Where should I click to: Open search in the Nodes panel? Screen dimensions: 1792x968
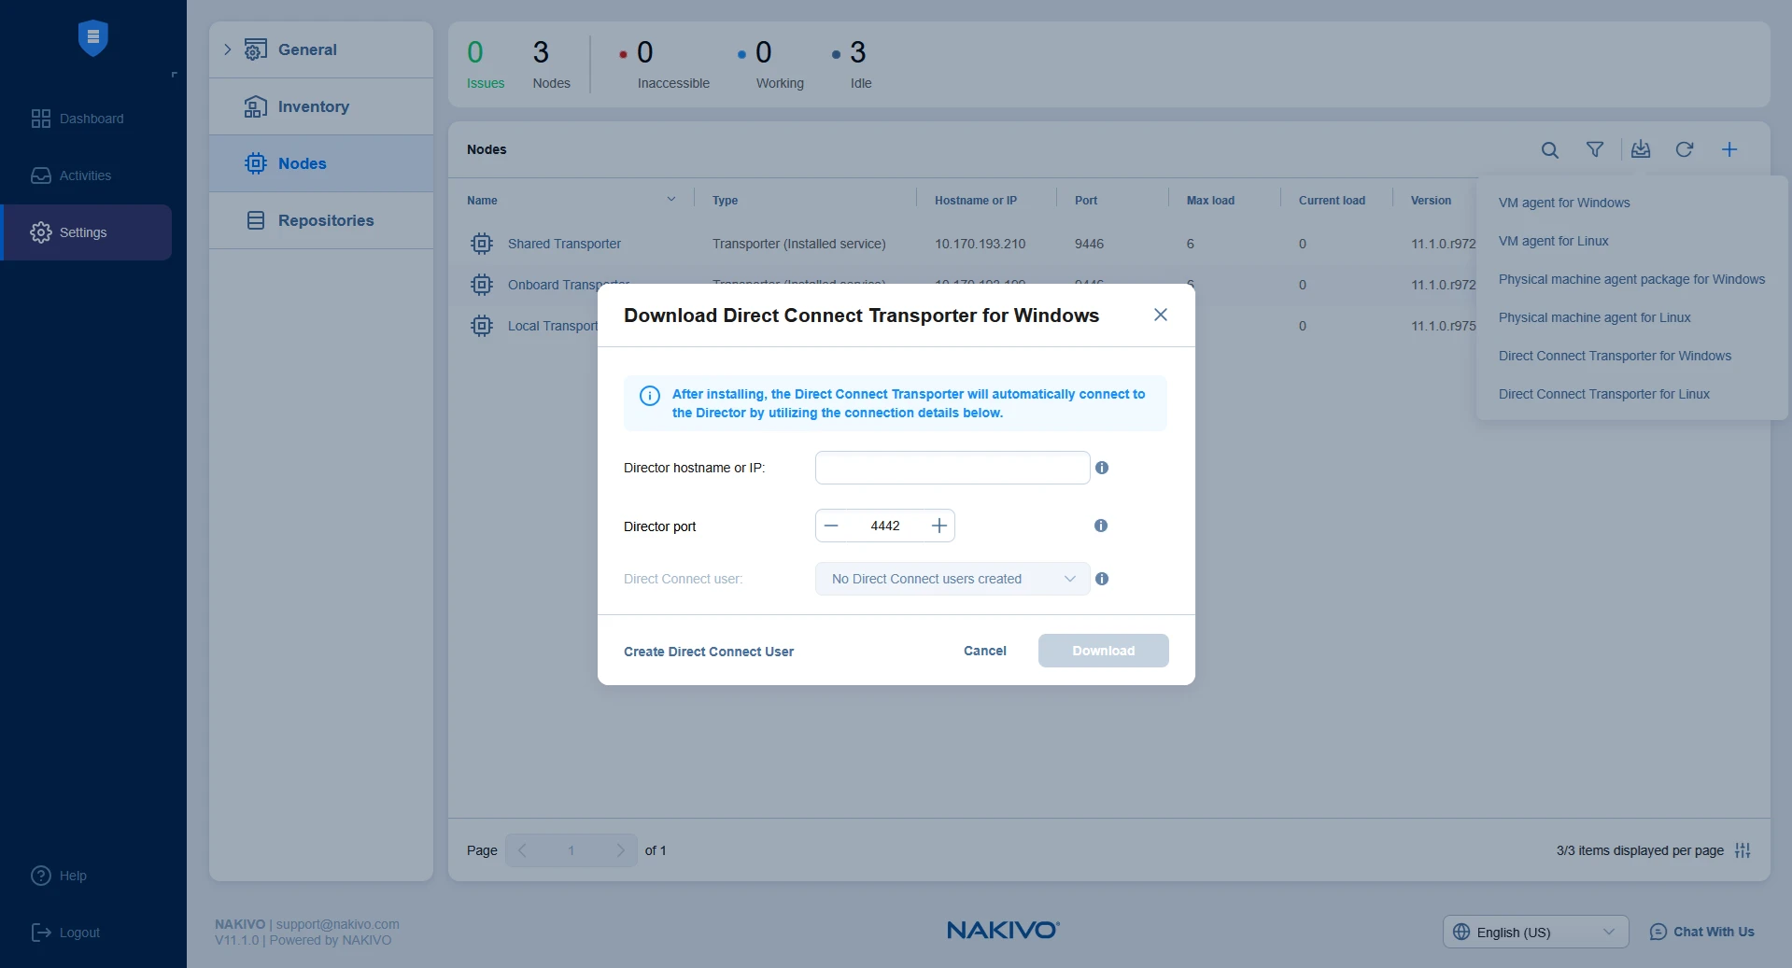click(x=1550, y=149)
